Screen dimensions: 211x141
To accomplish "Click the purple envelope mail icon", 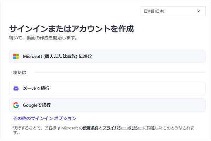I will (16, 88).
